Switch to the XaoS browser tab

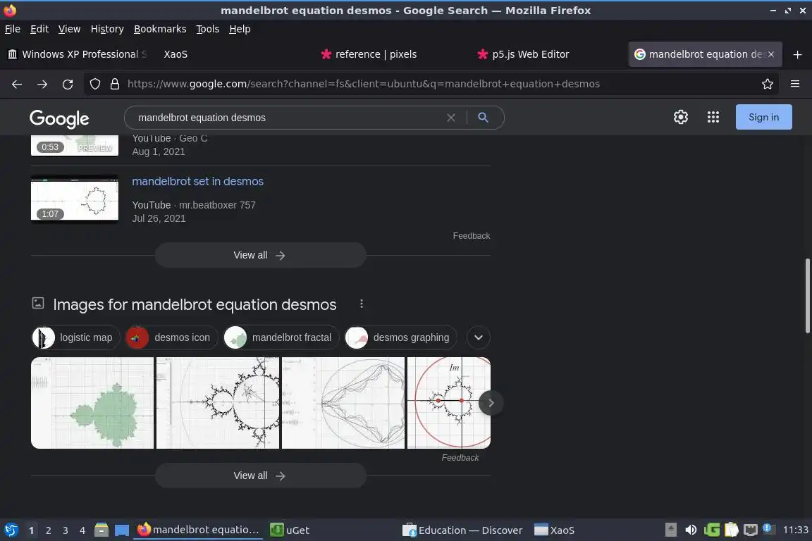pos(233,54)
